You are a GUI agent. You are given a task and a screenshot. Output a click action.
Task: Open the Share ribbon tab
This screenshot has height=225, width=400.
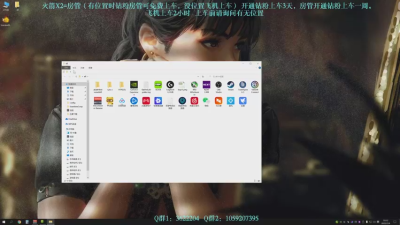[82, 68]
